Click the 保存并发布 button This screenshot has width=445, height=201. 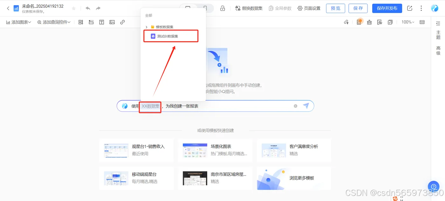pyautogui.click(x=387, y=8)
